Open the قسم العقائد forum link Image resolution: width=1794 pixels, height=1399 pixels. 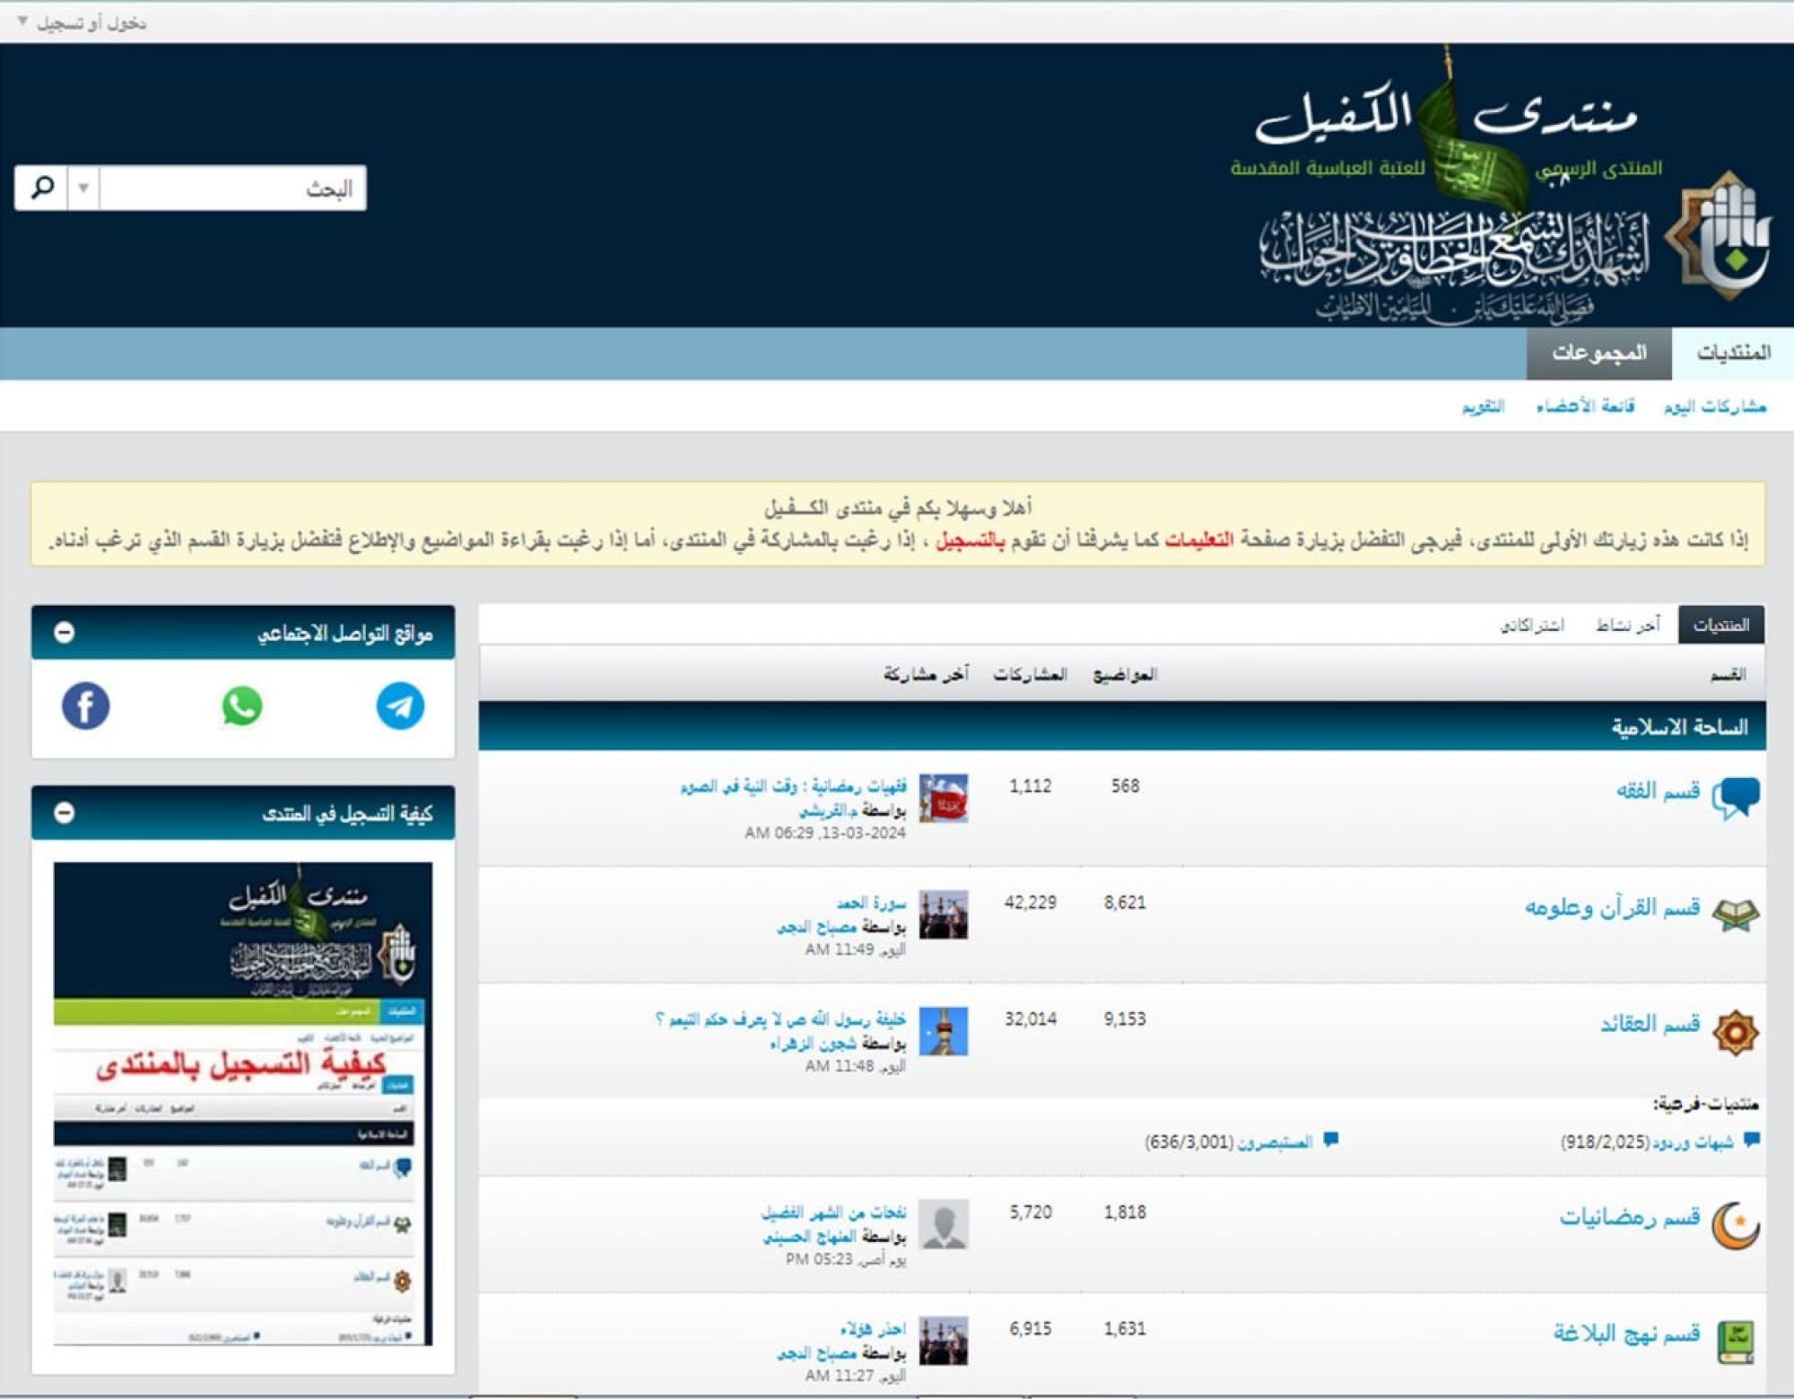[x=1650, y=1024]
